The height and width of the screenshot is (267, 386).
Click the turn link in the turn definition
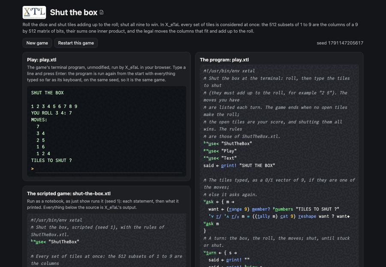[211, 252]
